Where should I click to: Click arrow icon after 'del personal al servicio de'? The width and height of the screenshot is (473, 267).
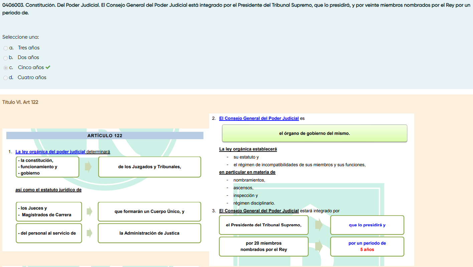point(89,233)
